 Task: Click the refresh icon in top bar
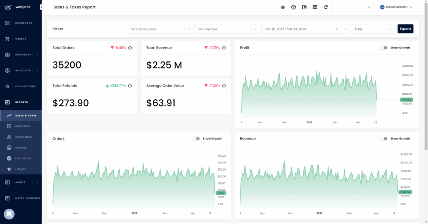click(x=326, y=7)
